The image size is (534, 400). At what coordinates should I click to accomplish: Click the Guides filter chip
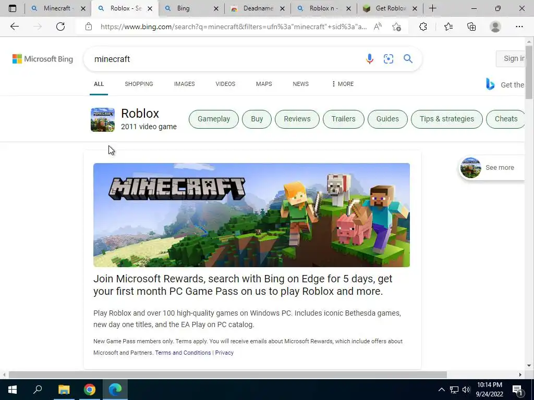[387, 119]
